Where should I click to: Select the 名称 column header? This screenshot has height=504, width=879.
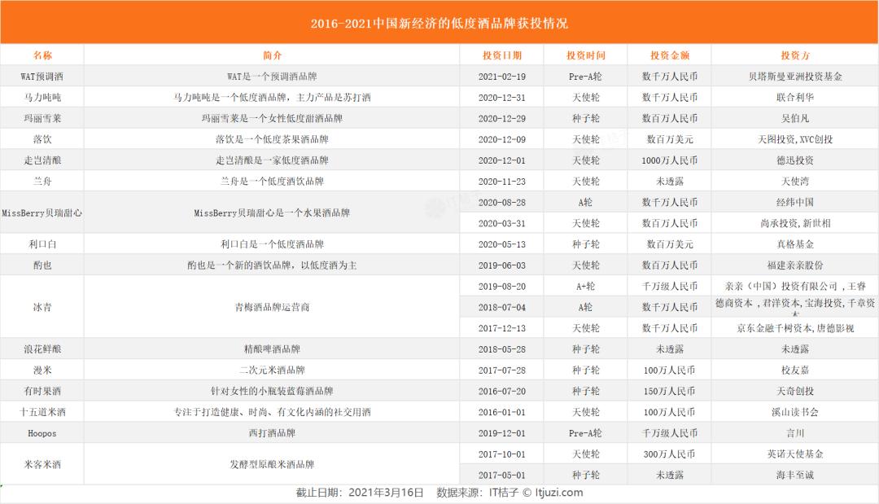pos(42,55)
